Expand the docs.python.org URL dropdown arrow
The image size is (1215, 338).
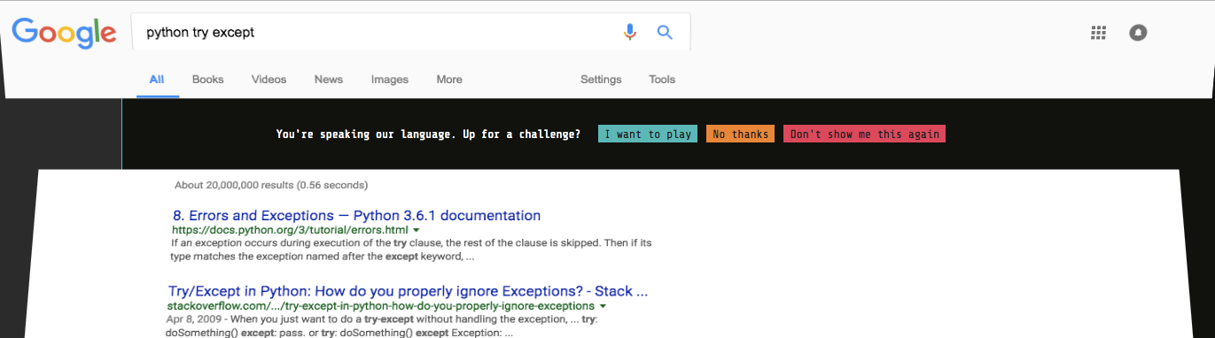tap(417, 230)
